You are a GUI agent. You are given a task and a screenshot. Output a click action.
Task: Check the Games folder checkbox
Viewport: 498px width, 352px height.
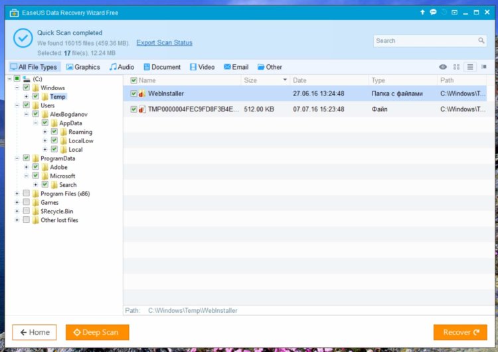click(x=27, y=202)
